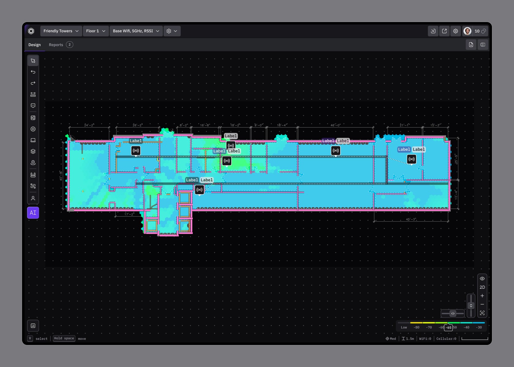Toggle the 2D view mode
This screenshot has height=367, width=514.
(482, 287)
